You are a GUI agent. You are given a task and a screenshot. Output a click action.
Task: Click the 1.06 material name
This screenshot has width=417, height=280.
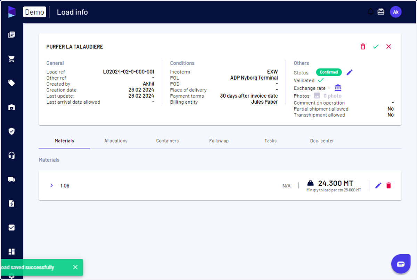[x=65, y=186]
